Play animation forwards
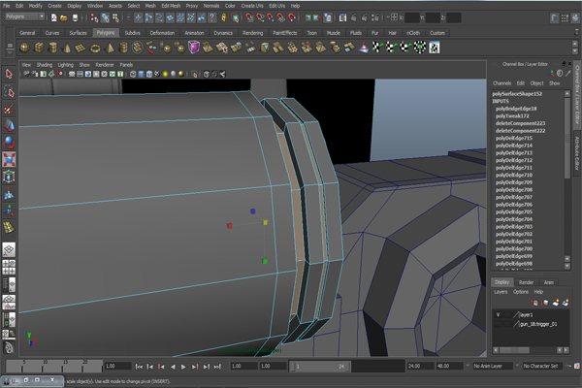 [x=183, y=367]
